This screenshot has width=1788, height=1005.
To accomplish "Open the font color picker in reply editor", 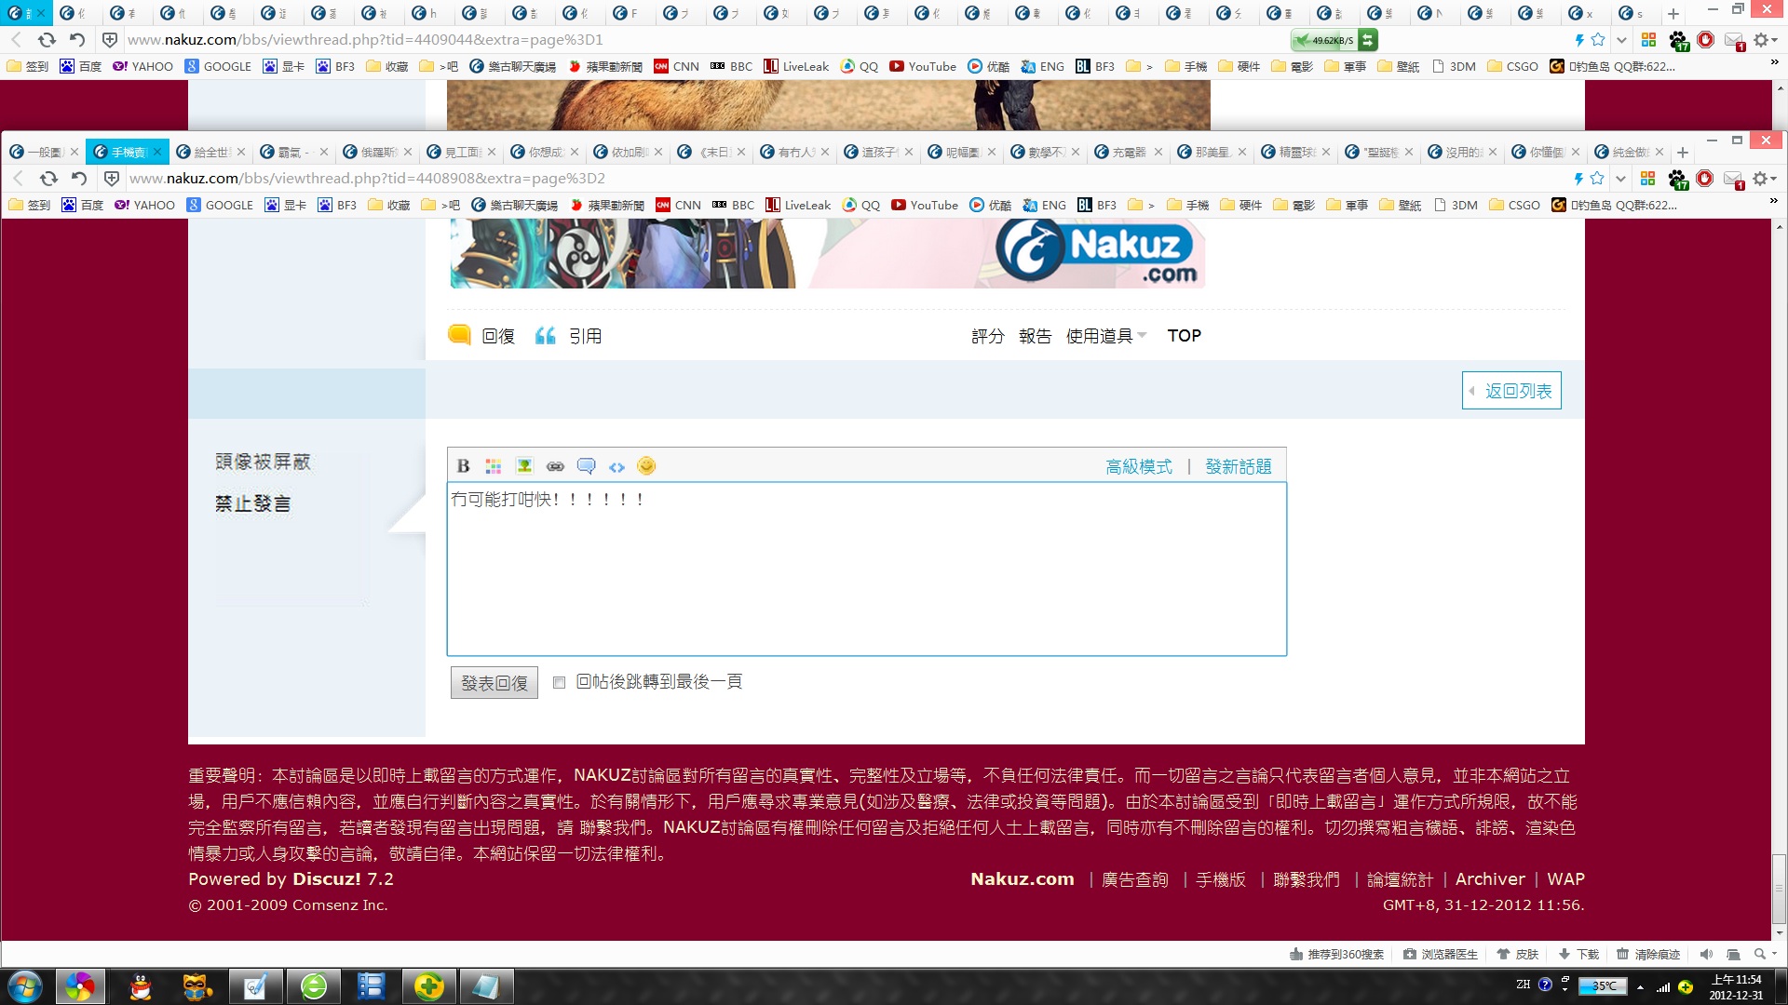I will click(x=494, y=466).
